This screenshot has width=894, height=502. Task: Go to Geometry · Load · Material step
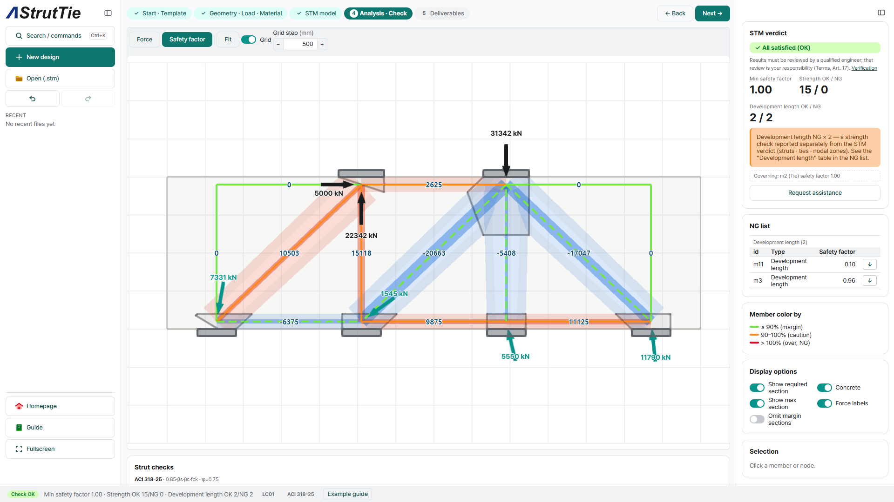pyautogui.click(x=241, y=13)
